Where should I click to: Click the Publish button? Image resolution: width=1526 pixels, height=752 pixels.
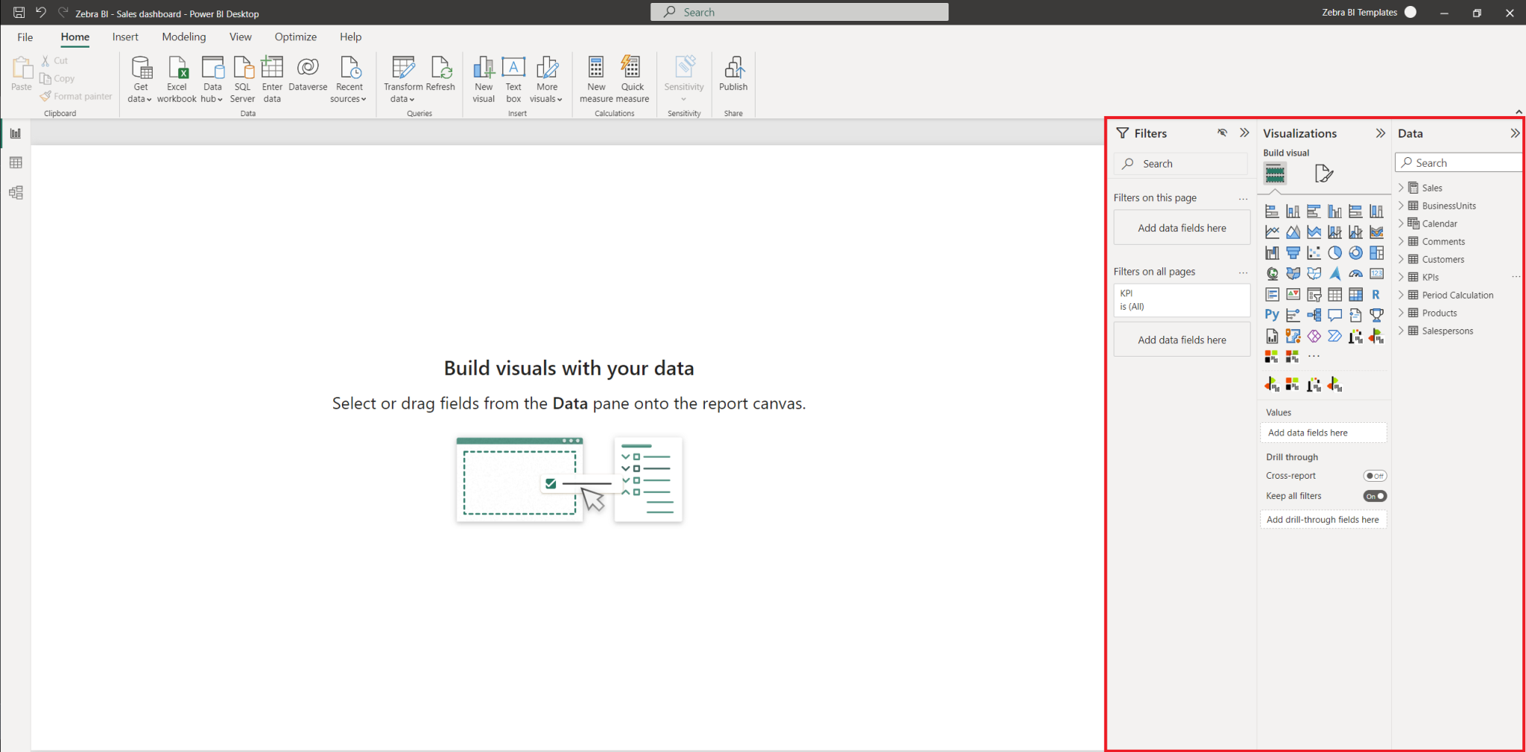coord(733,74)
